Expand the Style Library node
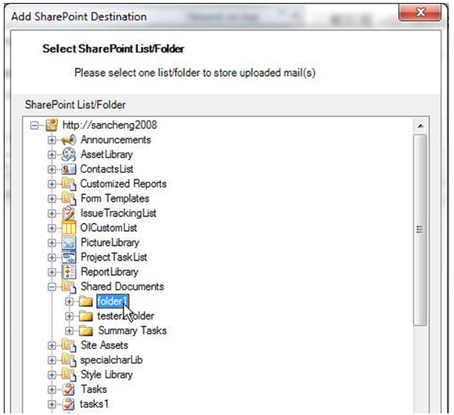454x415 pixels. click(x=52, y=375)
